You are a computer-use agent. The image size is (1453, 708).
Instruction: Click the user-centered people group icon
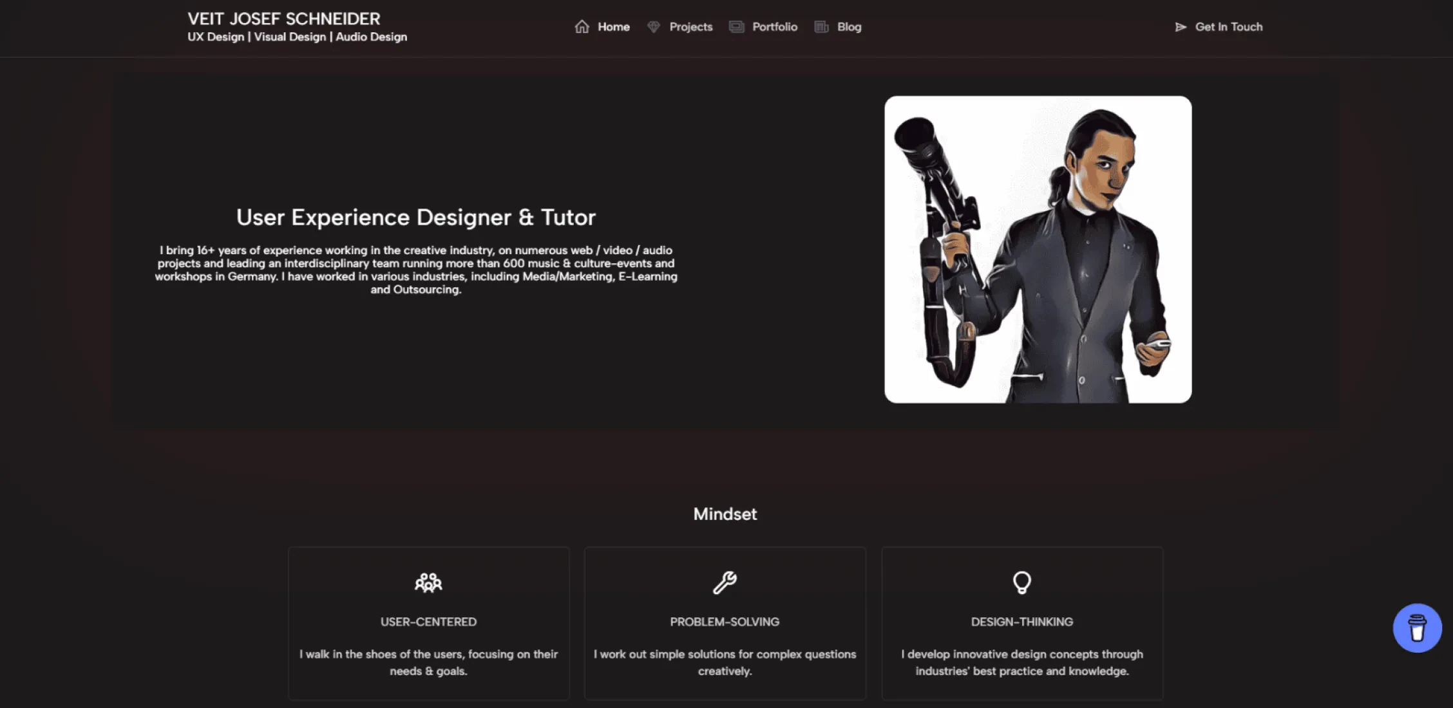pos(428,582)
